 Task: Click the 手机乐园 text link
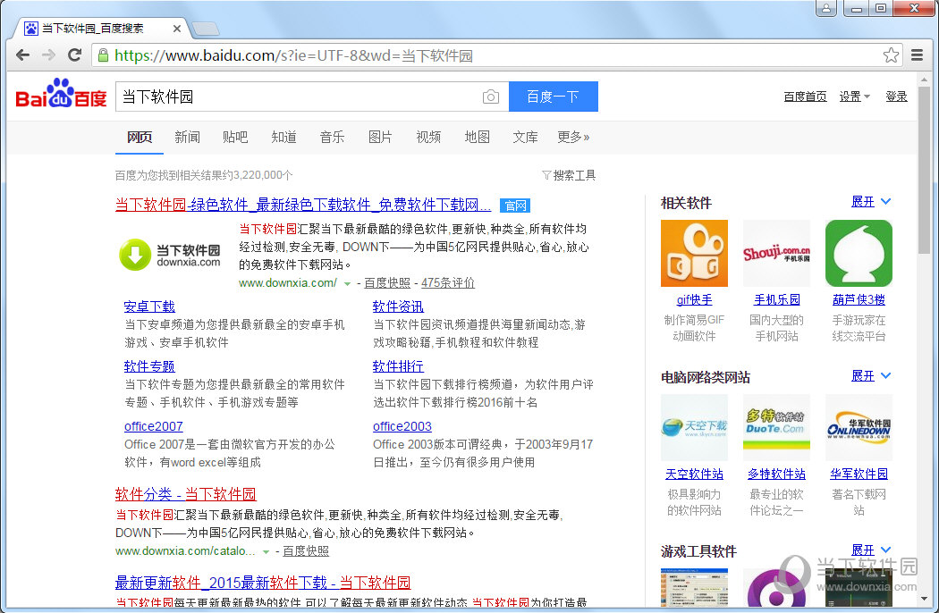point(777,299)
